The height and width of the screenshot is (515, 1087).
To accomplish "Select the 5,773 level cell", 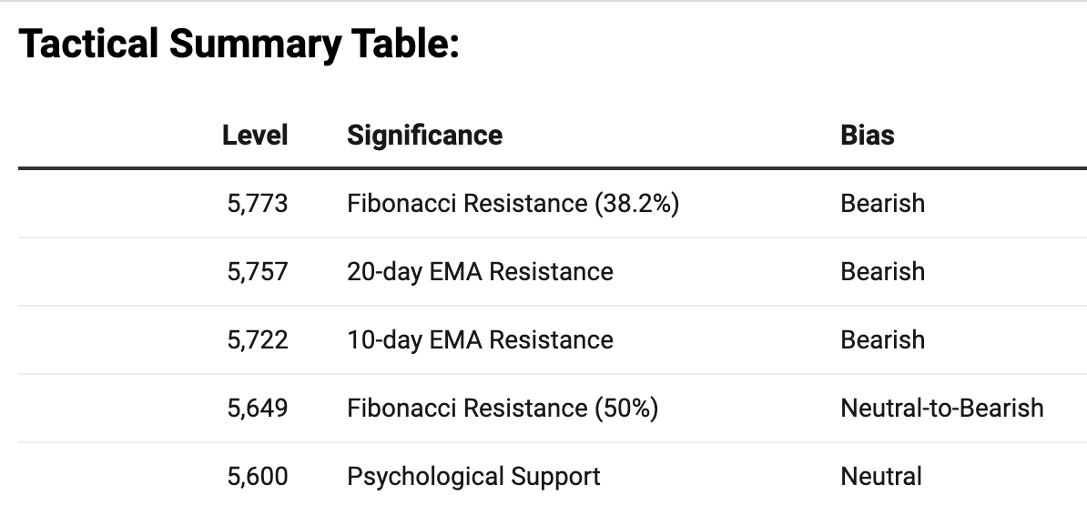I will [257, 203].
